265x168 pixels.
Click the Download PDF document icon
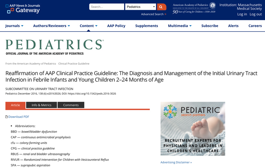(6, 117)
